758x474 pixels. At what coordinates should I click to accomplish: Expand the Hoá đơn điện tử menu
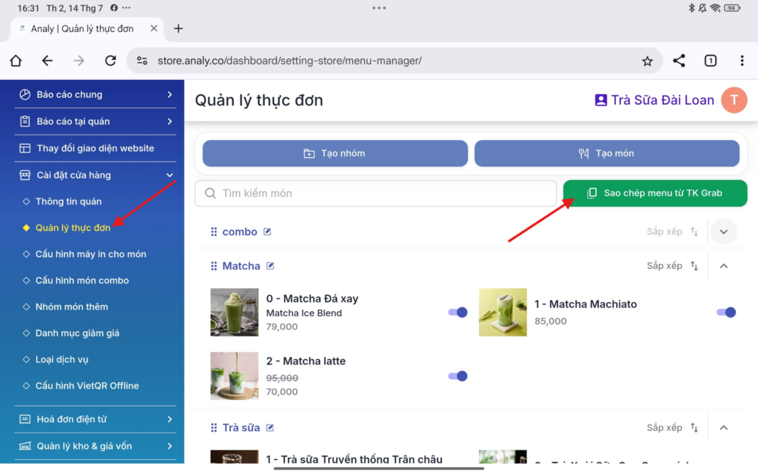pyautogui.click(x=170, y=419)
